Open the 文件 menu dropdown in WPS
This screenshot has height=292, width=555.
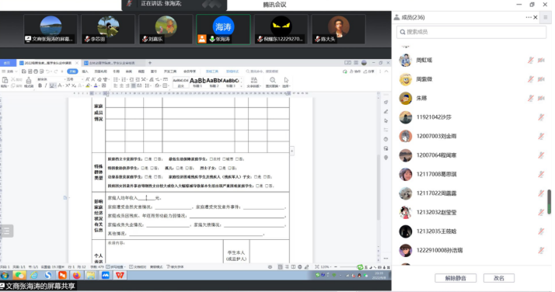(9, 71)
